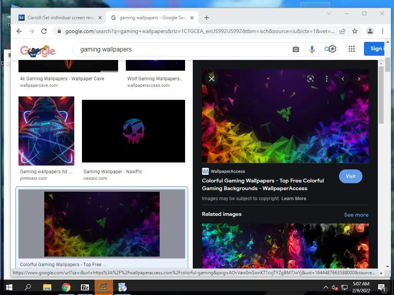Click See more related images

pyautogui.click(x=356, y=215)
